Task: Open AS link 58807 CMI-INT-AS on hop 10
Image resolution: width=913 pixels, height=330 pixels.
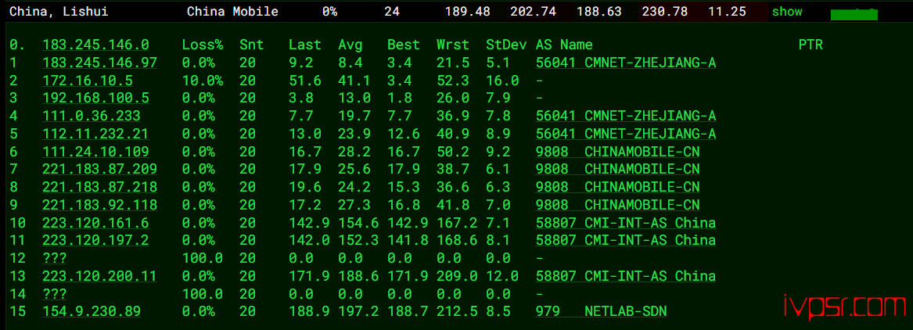Action: click(x=626, y=223)
